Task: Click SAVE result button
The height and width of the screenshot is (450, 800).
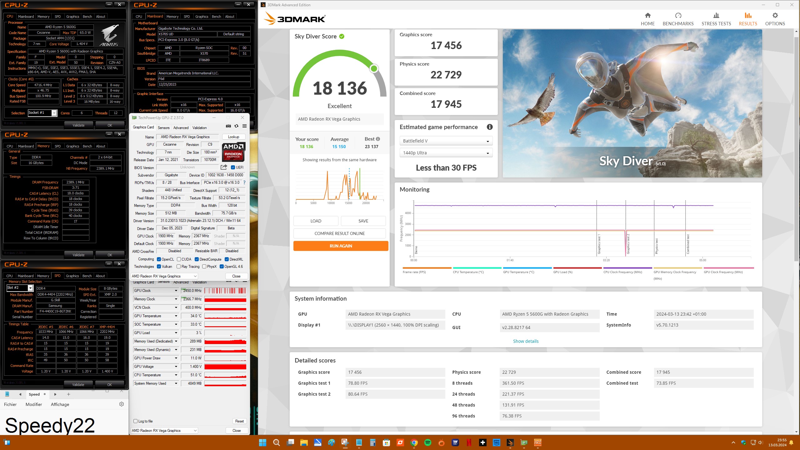Action: coord(363,221)
